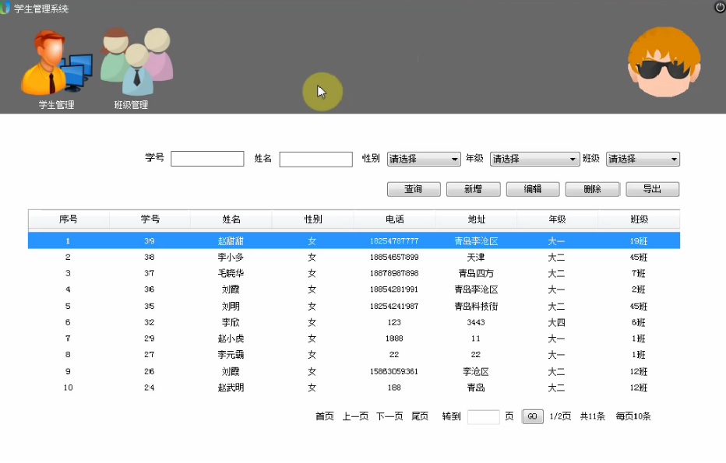Screen dimensions: 726x463
Task: Go to 下一页 next page
Action: [389, 416]
